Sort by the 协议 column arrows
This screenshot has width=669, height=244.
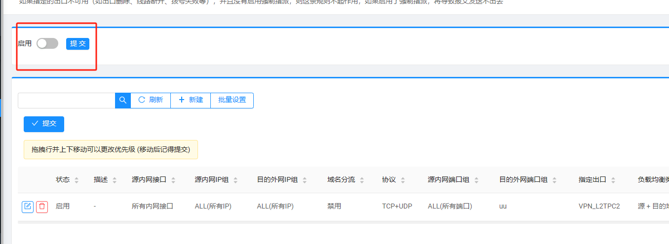click(x=403, y=180)
